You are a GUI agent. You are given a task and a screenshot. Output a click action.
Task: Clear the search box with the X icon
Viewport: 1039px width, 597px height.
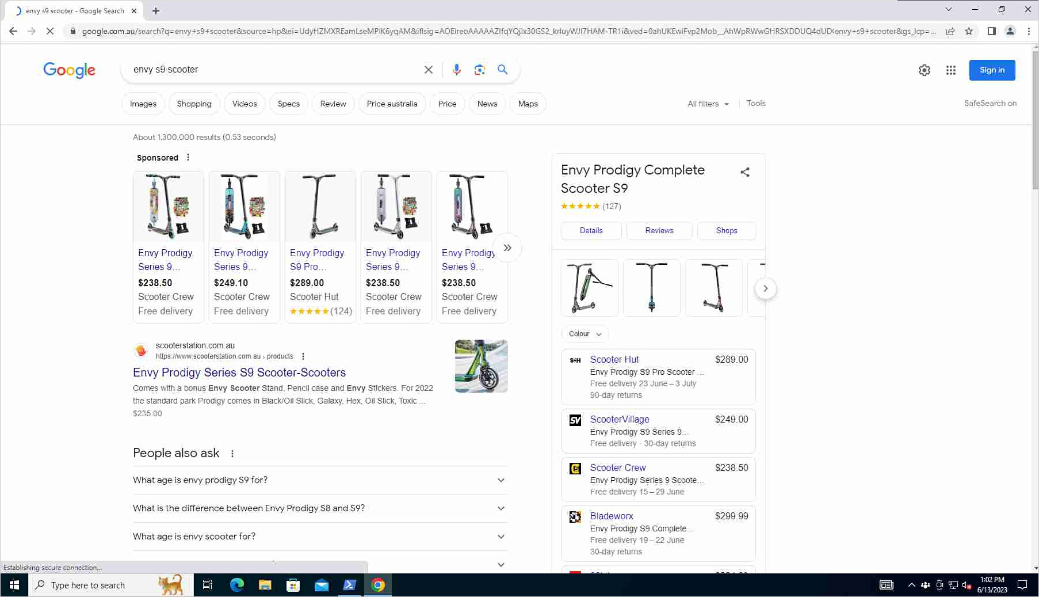(x=429, y=70)
